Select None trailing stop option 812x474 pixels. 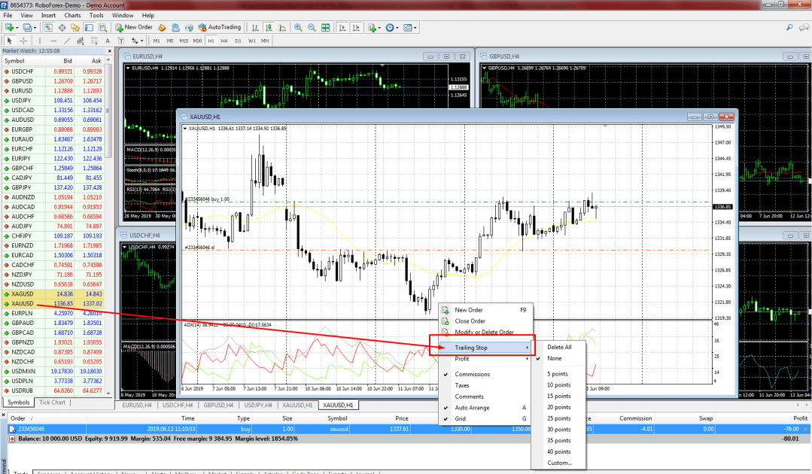click(x=559, y=358)
